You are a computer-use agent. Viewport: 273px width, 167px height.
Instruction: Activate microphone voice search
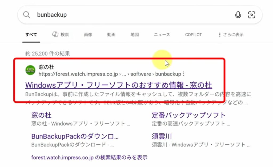pos(238,15)
